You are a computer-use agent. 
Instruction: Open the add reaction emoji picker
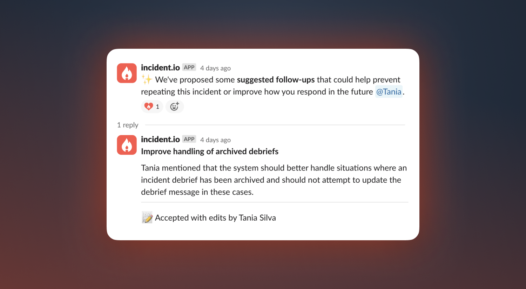point(175,107)
